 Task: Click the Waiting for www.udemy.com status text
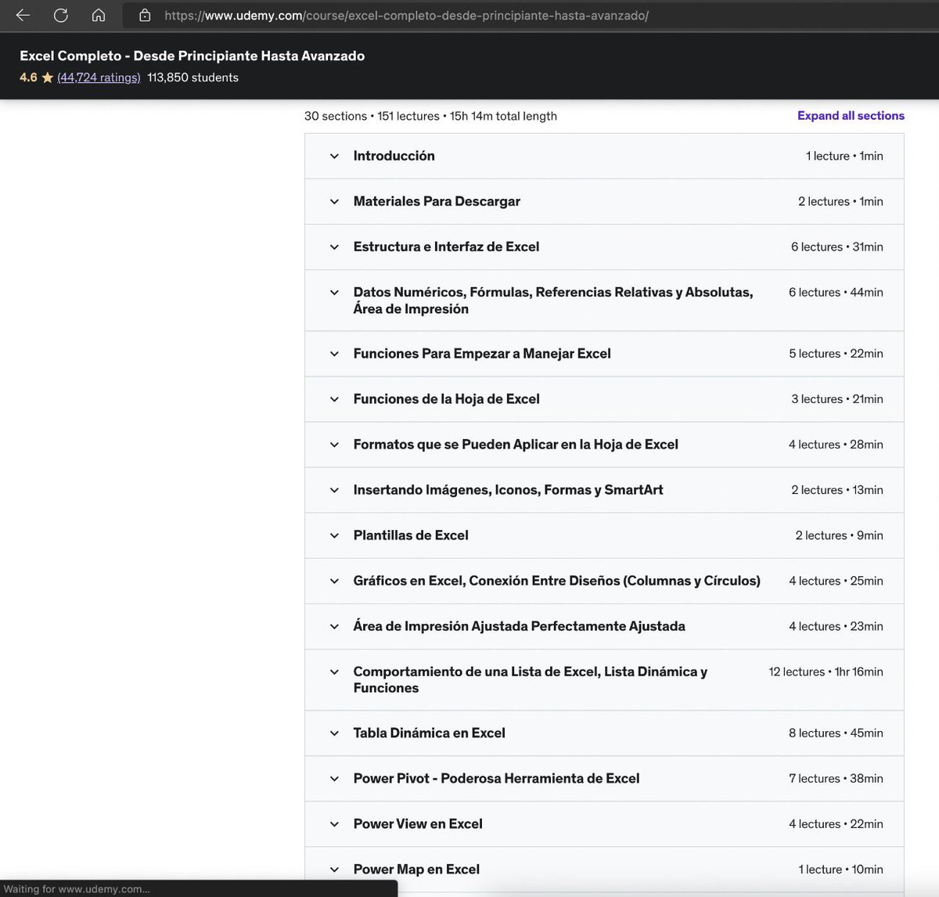77,889
